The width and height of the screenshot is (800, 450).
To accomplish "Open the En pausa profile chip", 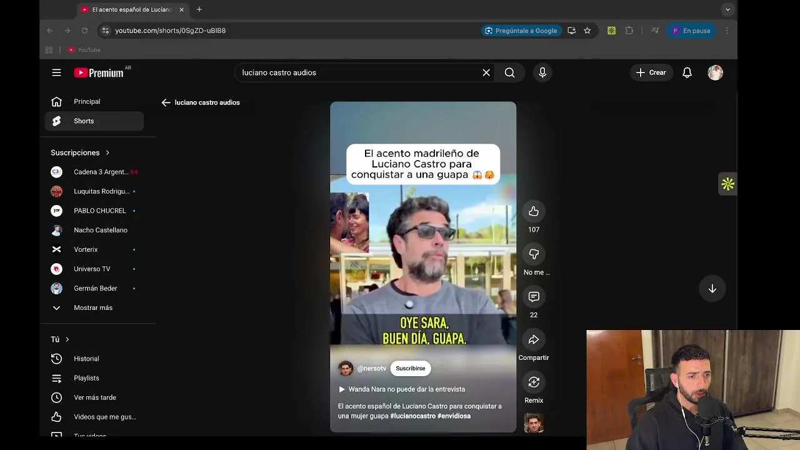I will pyautogui.click(x=691, y=31).
